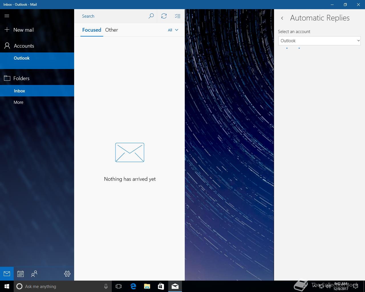Image resolution: width=365 pixels, height=292 pixels.
Task: Open the All filter dropdown
Action: coord(173,30)
